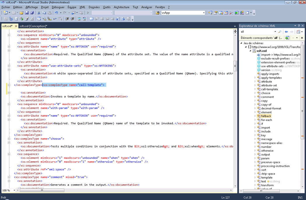Open the Fichier menu
The width and height of the screenshot is (306, 200).
coord(6,7)
